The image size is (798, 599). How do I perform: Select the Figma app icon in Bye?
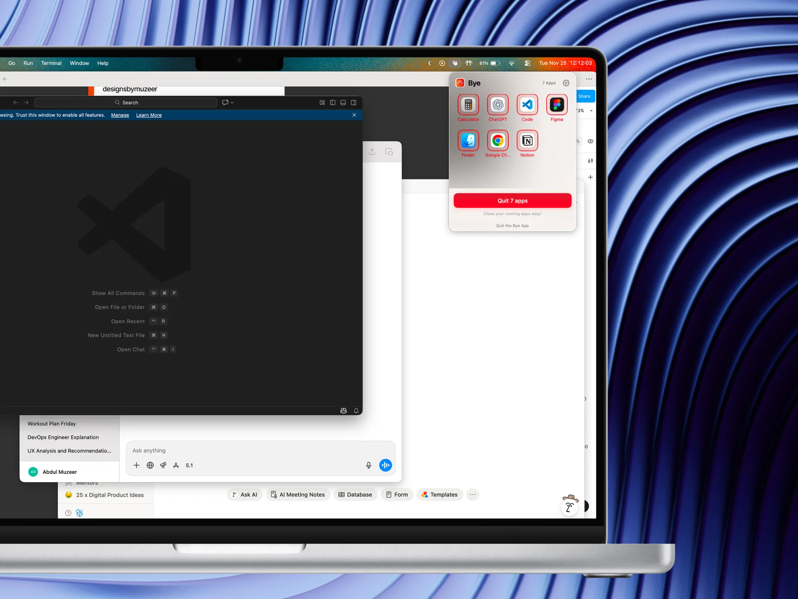tap(557, 105)
